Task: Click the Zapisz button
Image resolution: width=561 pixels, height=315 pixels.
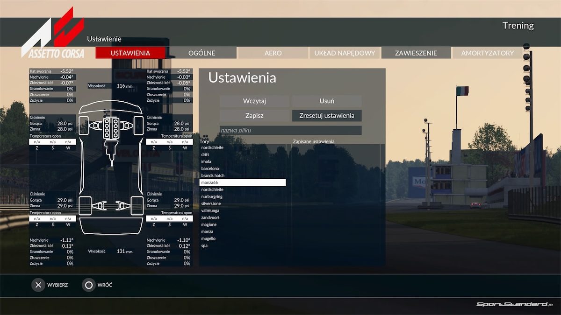Action: pos(255,115)
